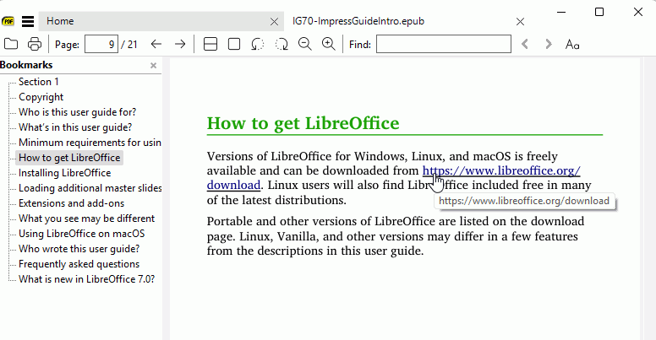
Task: Zoom in with the magnifier plus icon
Action: 328,44
